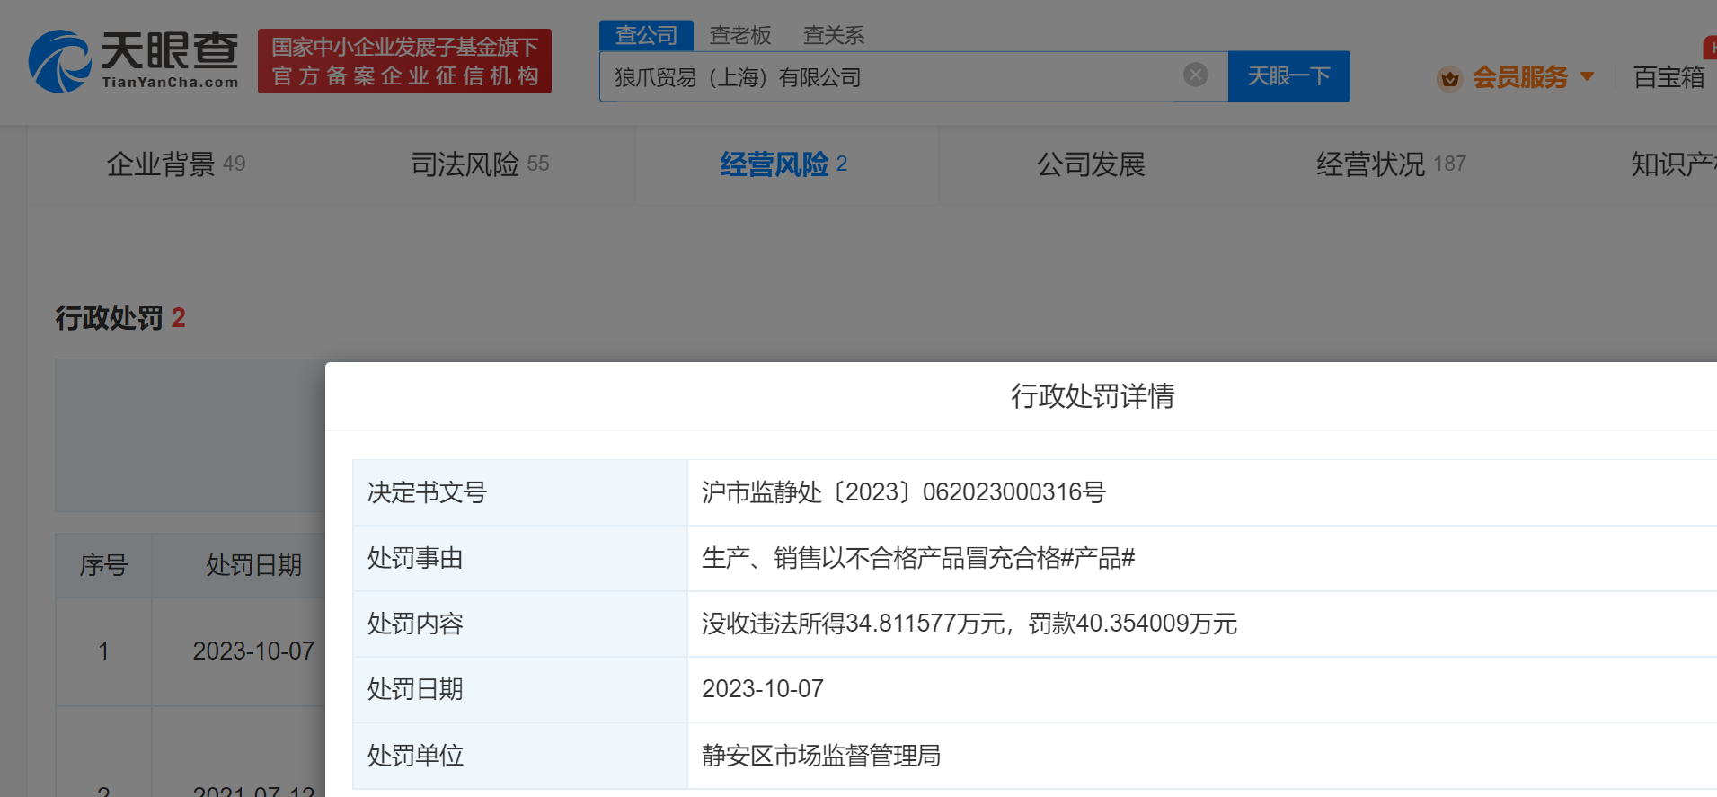This screenshot has height=797, width=1717.
Task: Click the 2023-10-07 date in row 1
Action: point(253,651)
